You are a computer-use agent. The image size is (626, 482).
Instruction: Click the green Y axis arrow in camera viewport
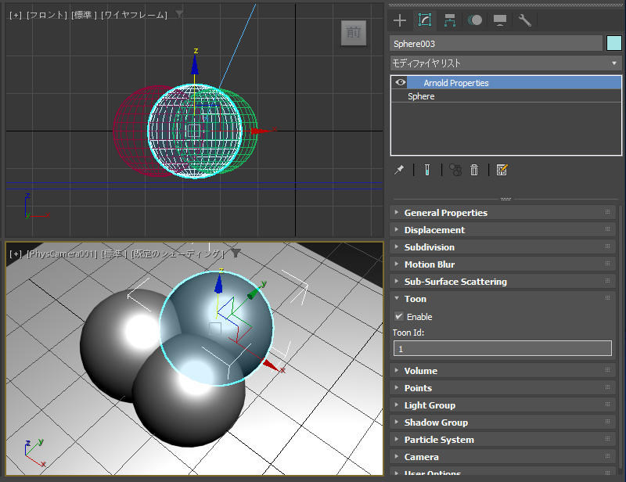coord(254,293)
